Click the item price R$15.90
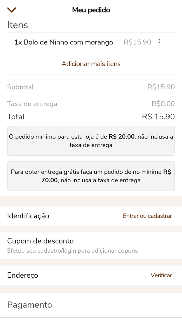This screenshot has height=324, width=182. pos(137,42)
